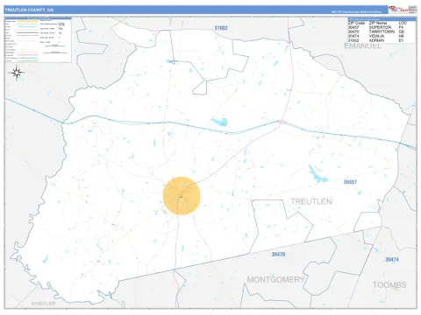421x315 pixels.
Task: Click the F4 location code cell
Action: pos(401,27)
